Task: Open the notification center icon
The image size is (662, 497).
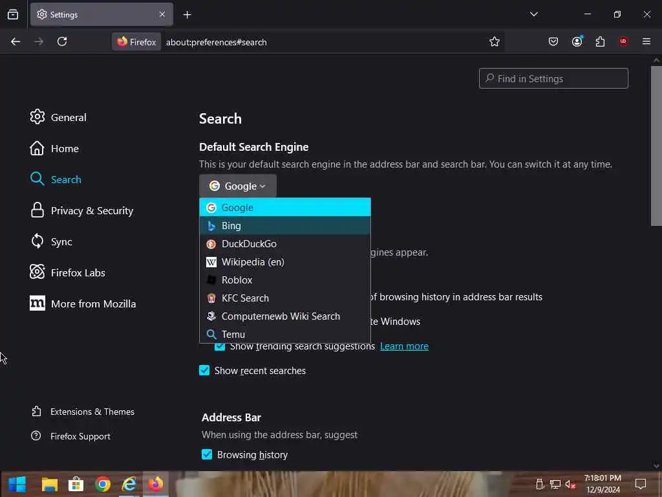Action: (641, 484)
